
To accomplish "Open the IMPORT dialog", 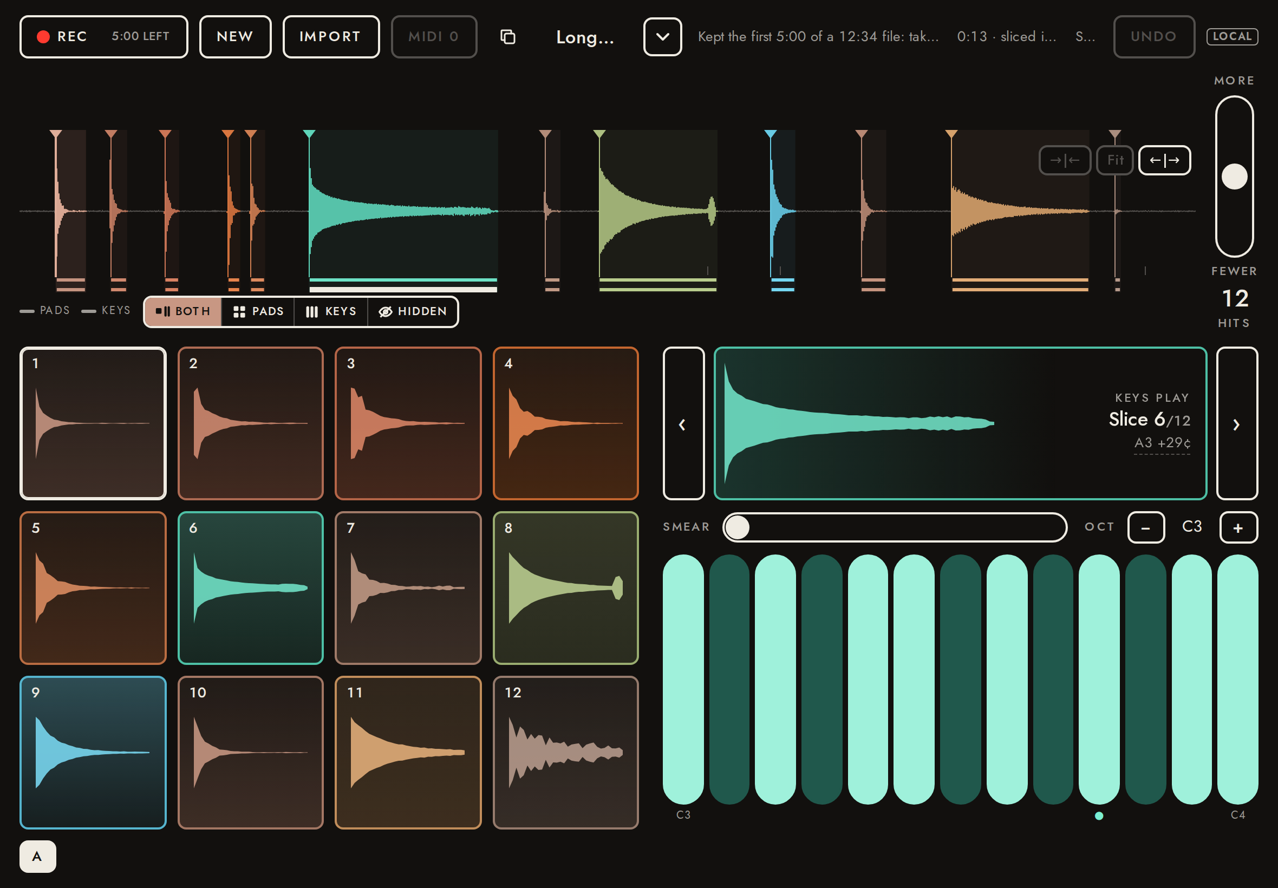I will click(x=330, y=37).
